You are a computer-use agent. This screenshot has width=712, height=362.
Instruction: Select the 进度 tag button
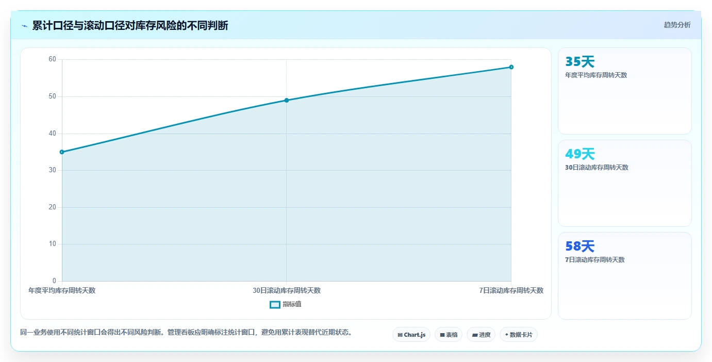coord(481,335)
